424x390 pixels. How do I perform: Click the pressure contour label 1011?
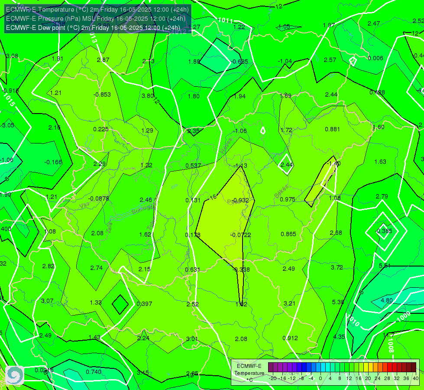click(225, 20)
